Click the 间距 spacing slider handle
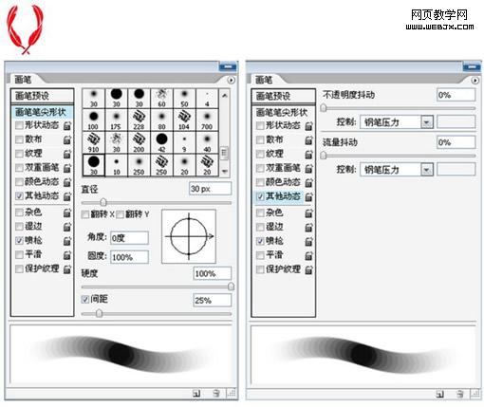The image size is (484, 407). click(x=99, y=313)
